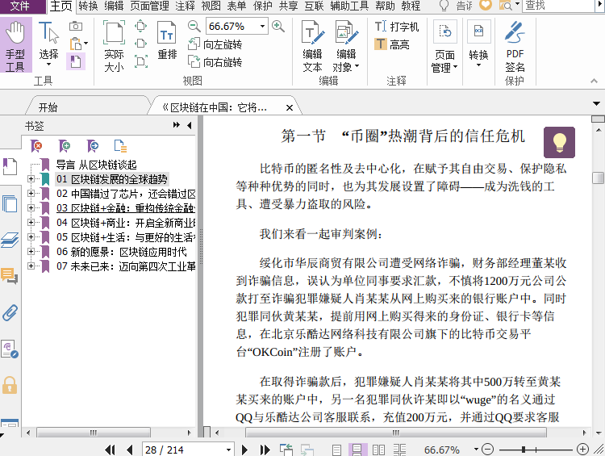Open the status bar zoom dropdown
Screen dimensions: 605x456
point(476,449)
